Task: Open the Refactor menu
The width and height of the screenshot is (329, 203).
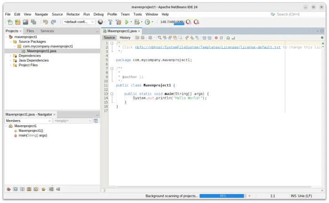Action: 73,14
